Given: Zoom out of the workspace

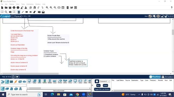Looking at the screenshot, I should [55, 8].
